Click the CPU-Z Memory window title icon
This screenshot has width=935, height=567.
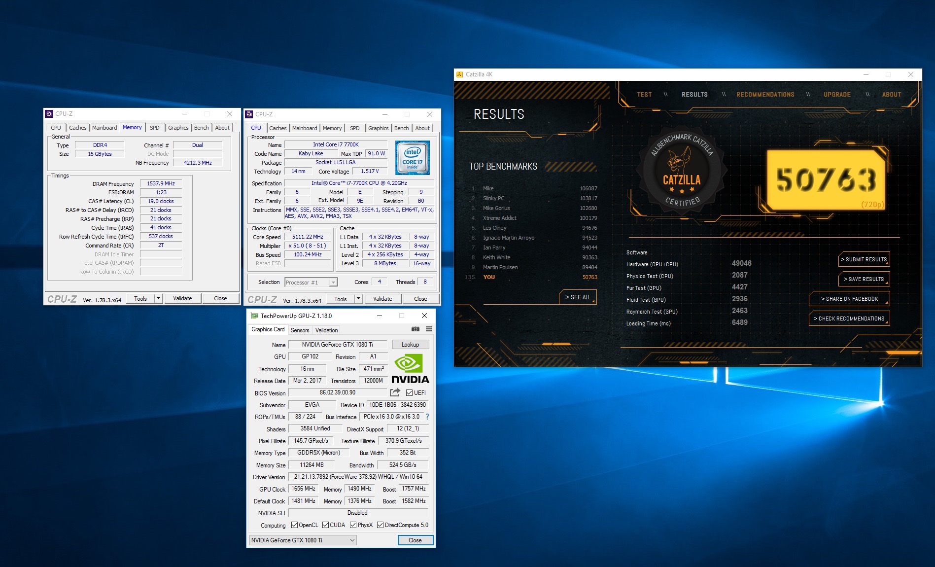click(x=49, y=114)
